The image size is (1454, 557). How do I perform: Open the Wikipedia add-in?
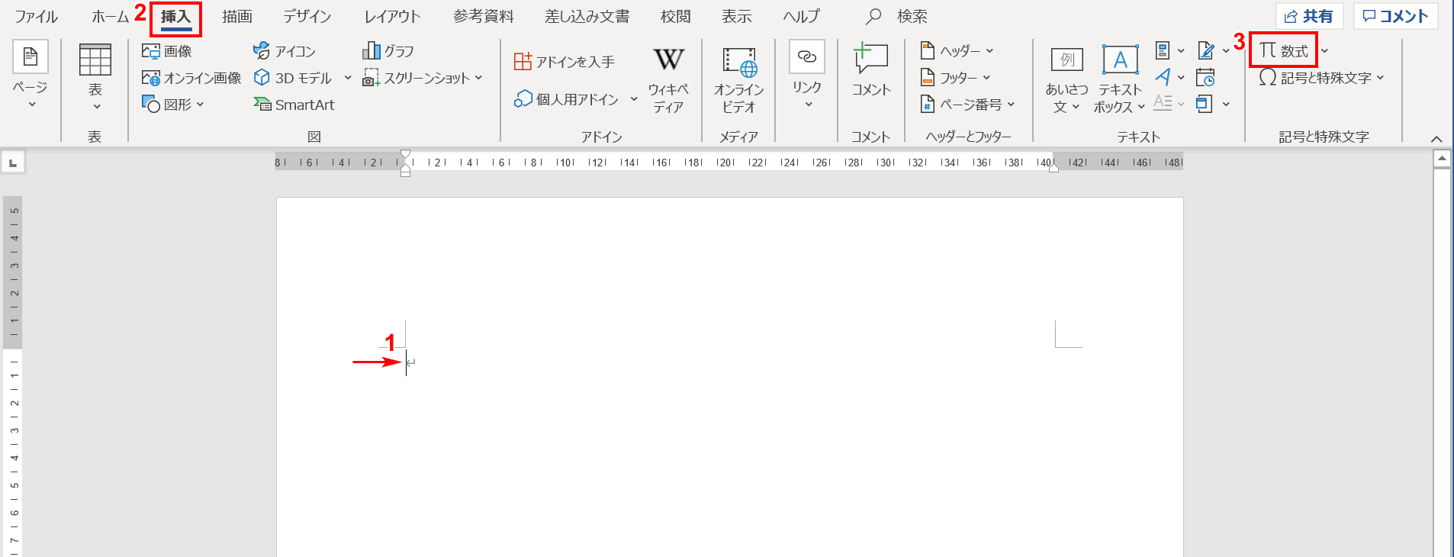click(x=668, y=77)
